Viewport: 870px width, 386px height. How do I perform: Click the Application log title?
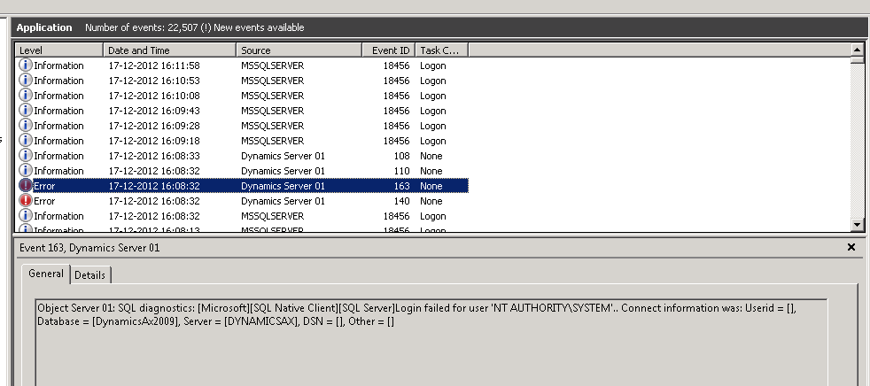pyautogui.click(x=43, y=27)
